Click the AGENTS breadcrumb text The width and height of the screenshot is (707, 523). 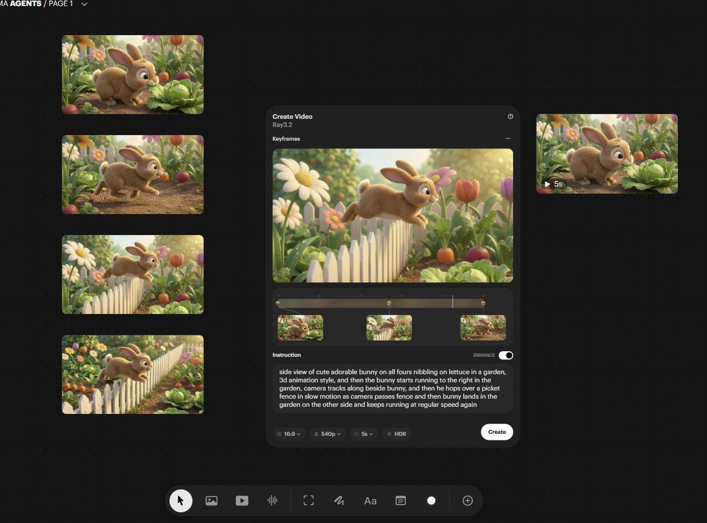click(26, 4)
